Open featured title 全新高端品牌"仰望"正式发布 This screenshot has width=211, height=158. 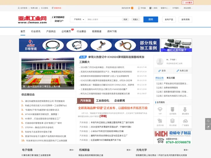pyautogui.click(x=113, y=108)
